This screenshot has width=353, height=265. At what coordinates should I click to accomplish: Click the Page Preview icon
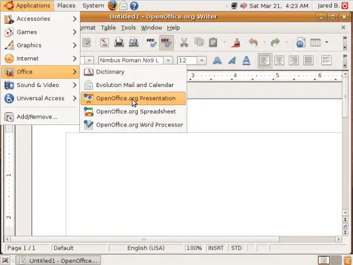pyautogui.click(x=133, y=43)
